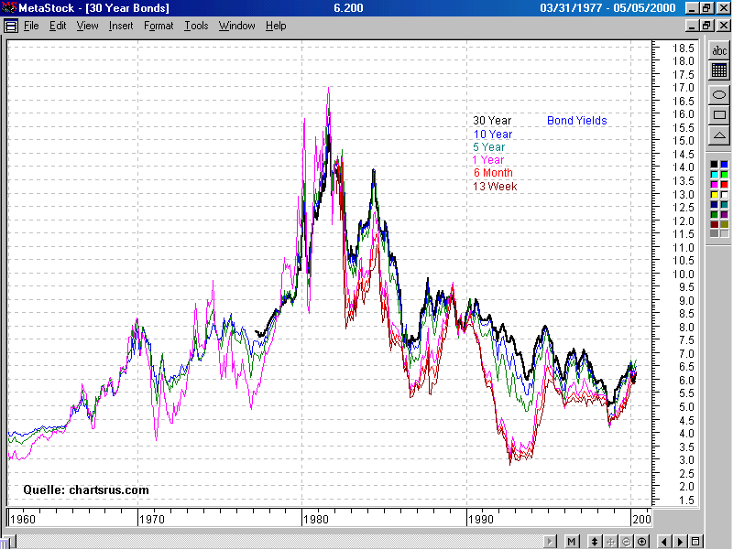The height and width of the screenshot is (549, 733).
Task: Go to previous chart with left arrow
Action: pyautogui.click(x=664, y=542)
